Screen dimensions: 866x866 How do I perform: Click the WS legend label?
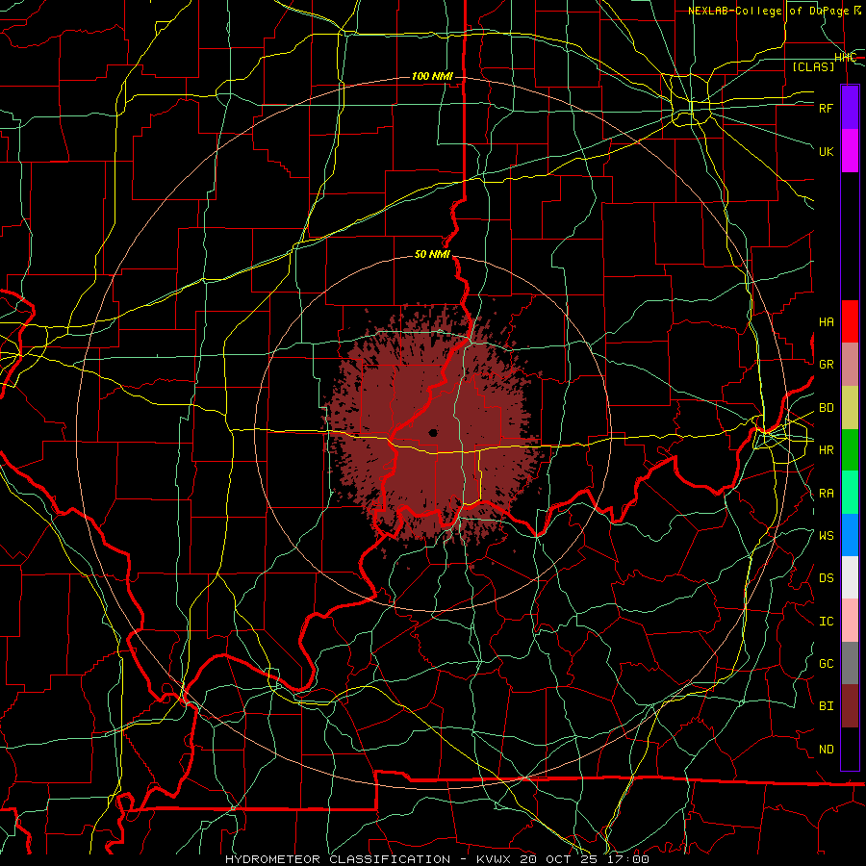pos(826,536)
